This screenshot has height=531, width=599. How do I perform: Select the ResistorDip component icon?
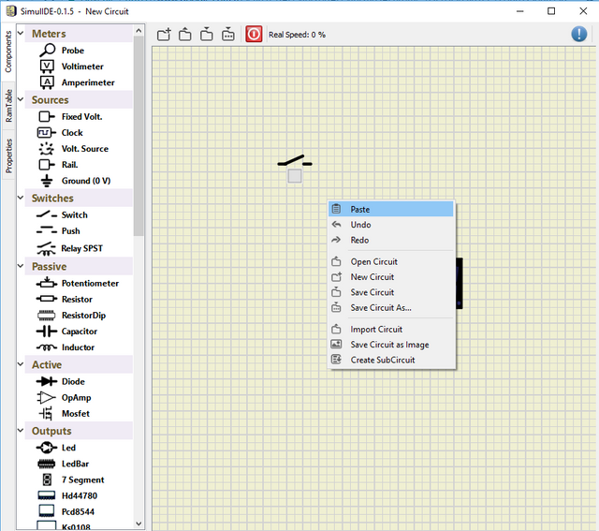46,316
